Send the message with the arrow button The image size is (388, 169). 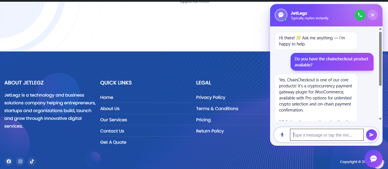click(372, 135)
